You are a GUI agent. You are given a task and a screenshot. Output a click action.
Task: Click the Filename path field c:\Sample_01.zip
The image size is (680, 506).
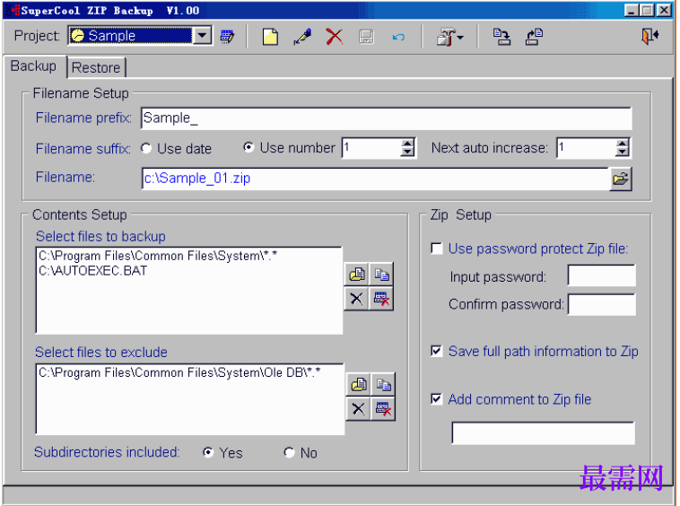coord(376,179)
